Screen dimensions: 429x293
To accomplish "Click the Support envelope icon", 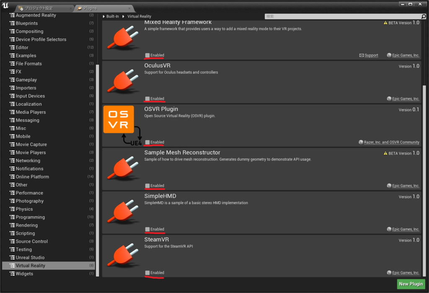I will [362, 55].
